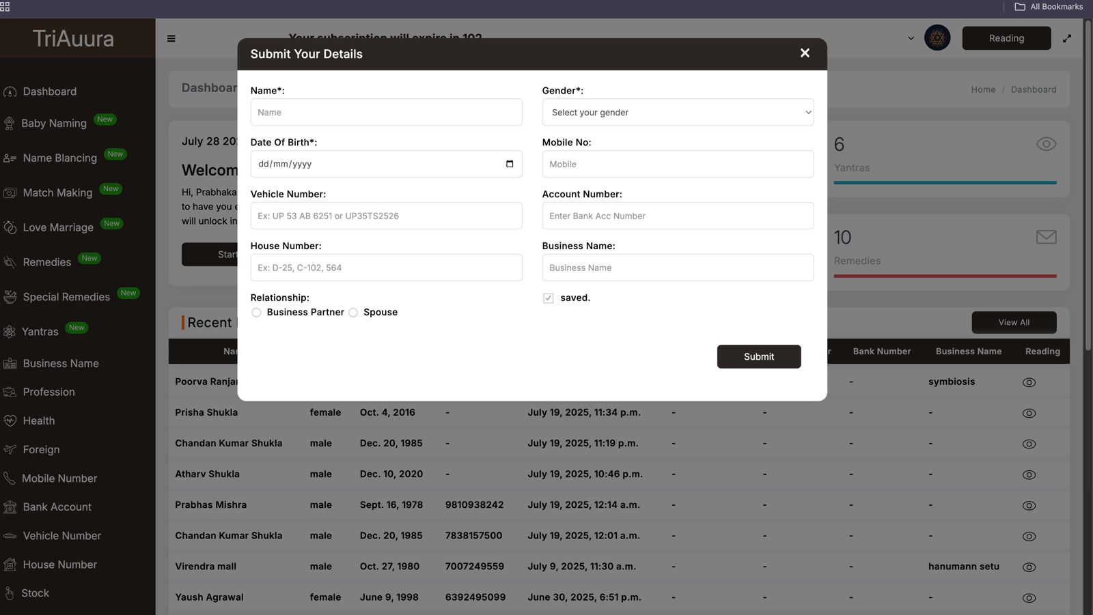Uncheck the saved checkbox
The height and width of the screenshot is (615, 1093).
coord(549,298)
